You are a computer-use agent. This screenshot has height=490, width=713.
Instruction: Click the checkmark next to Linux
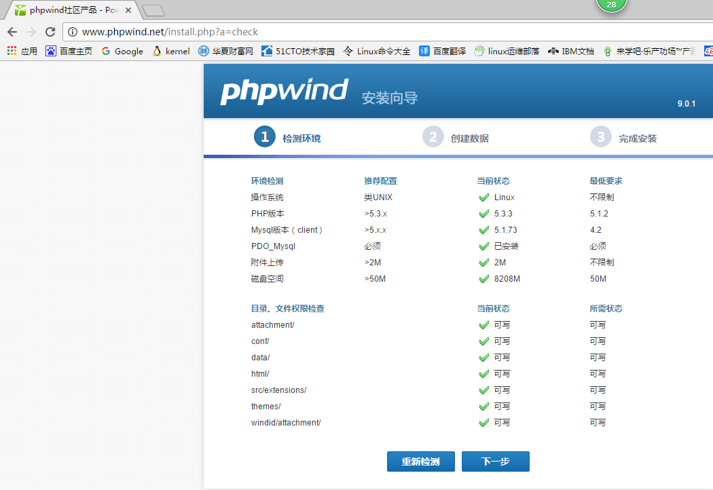pos(483,197)
